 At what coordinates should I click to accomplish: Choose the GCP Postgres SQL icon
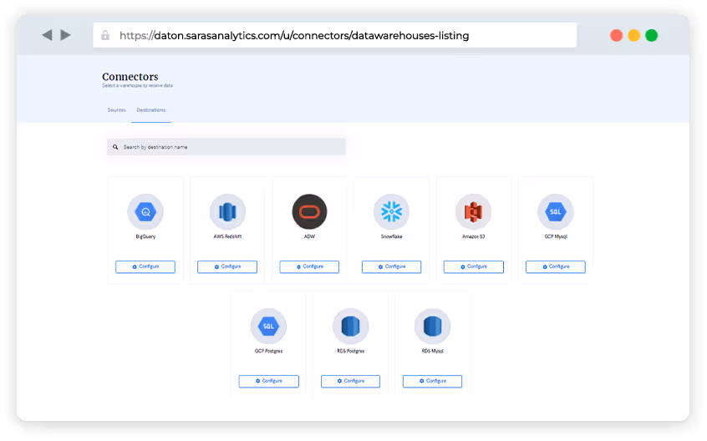pos(268,326)
